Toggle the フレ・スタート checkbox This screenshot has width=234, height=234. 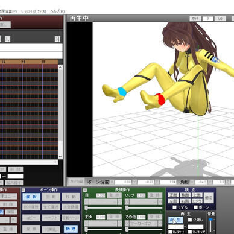point(170,232)
